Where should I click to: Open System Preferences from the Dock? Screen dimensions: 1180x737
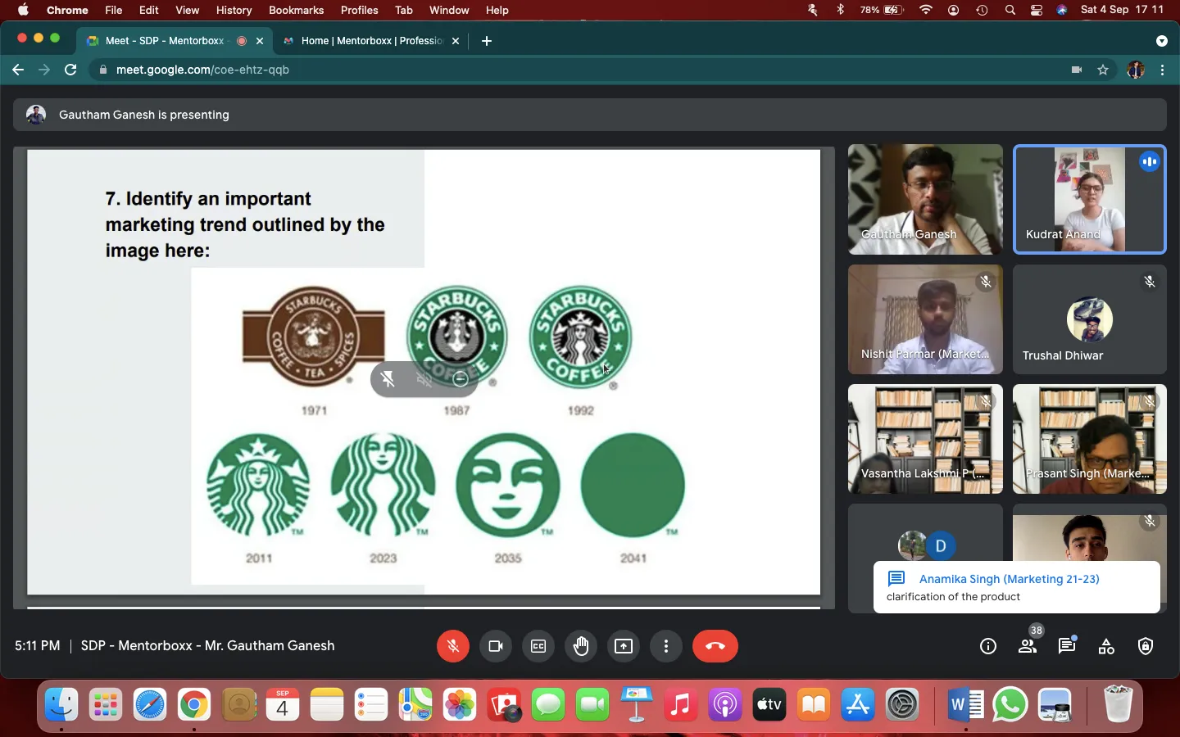tap(902, 704)
